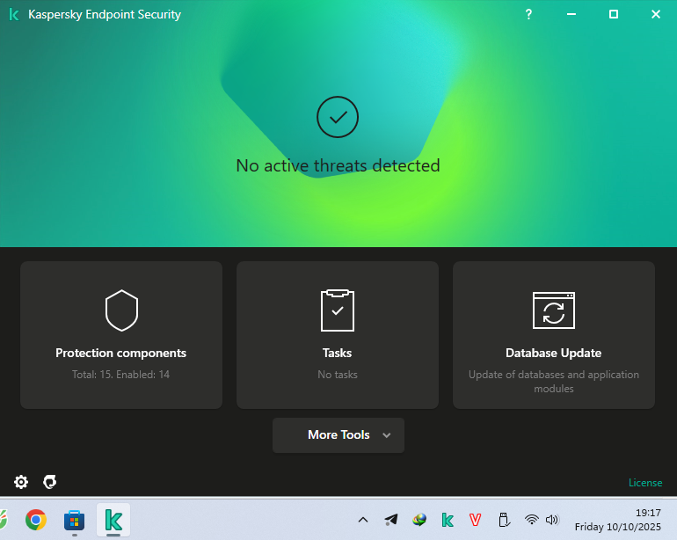The image size is (677, 540).
Task: Click the 'No tasks' label
Action: [x=338, y=375]
